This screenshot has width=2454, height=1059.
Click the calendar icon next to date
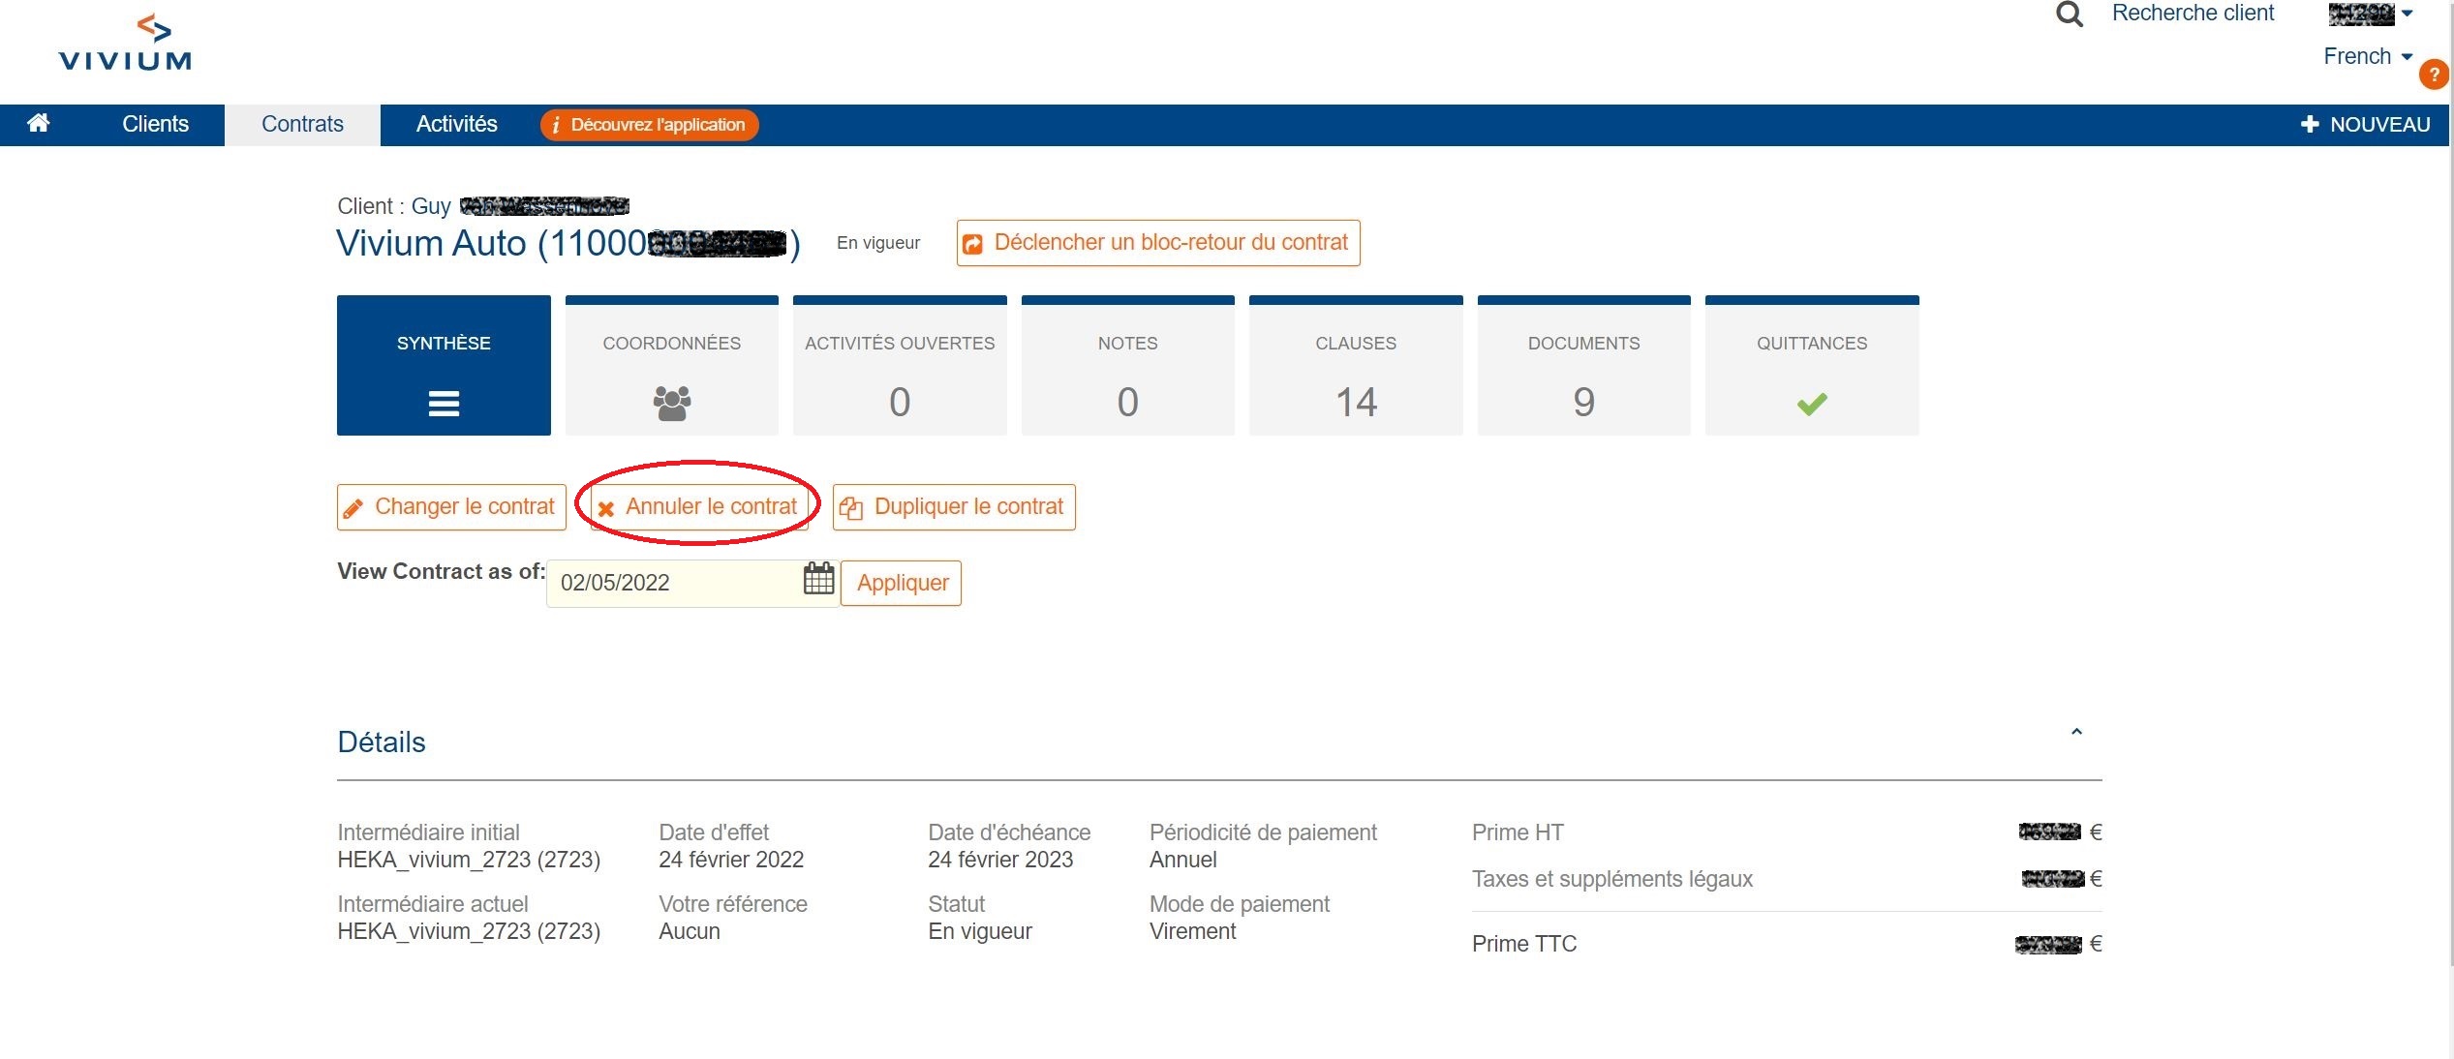pyautogui.click(x=818, y=579)
